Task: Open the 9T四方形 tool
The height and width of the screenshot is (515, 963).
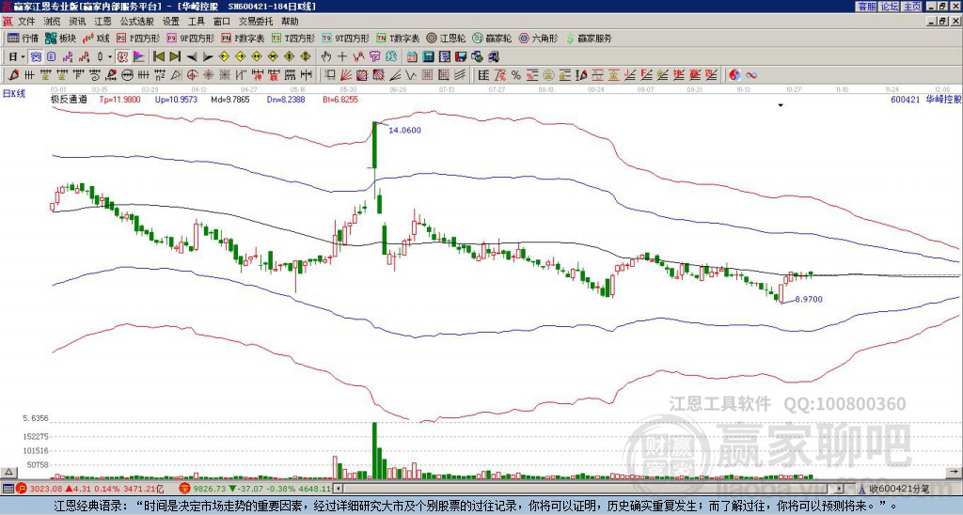Action: click(x=345, y=38)
